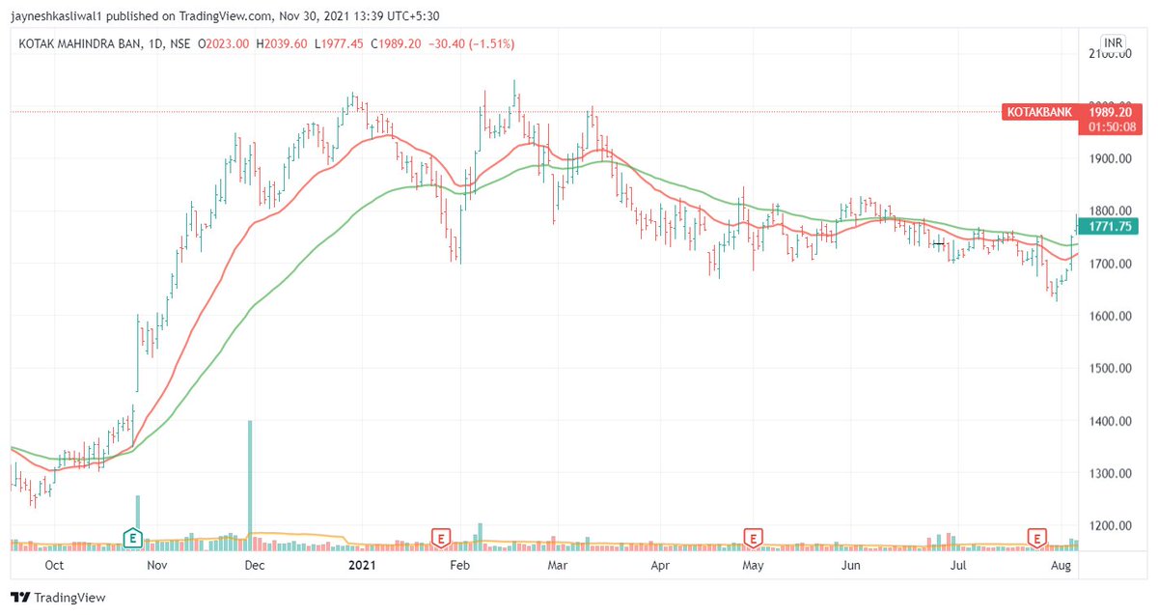Image resolution: width=1158 pixels, height=615 pixels.
Task: Click the 1800.00 price axis label
Action: (x=1112, y=210)
